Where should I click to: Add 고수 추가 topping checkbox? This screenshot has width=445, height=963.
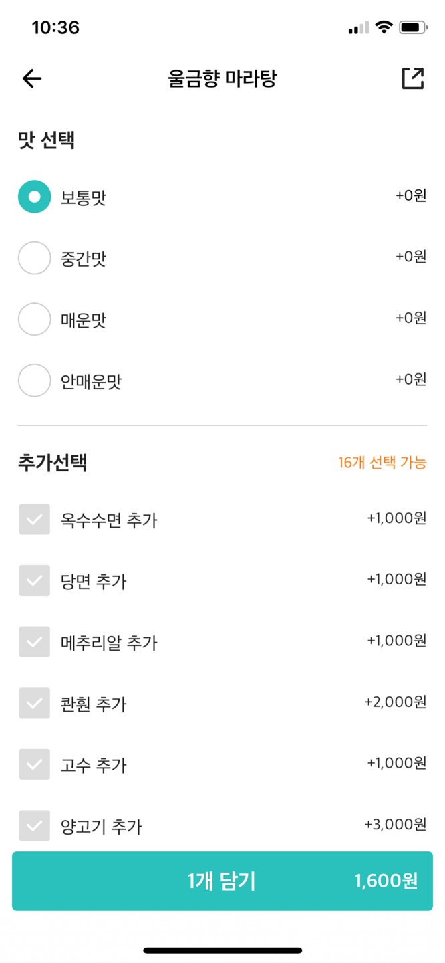pyautogui.click(x=34, y=764)
